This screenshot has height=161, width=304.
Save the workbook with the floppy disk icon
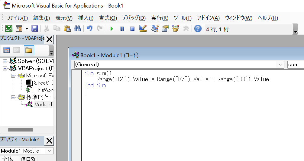click(35, 29)
